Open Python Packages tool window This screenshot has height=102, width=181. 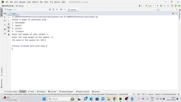click(66, 92)
